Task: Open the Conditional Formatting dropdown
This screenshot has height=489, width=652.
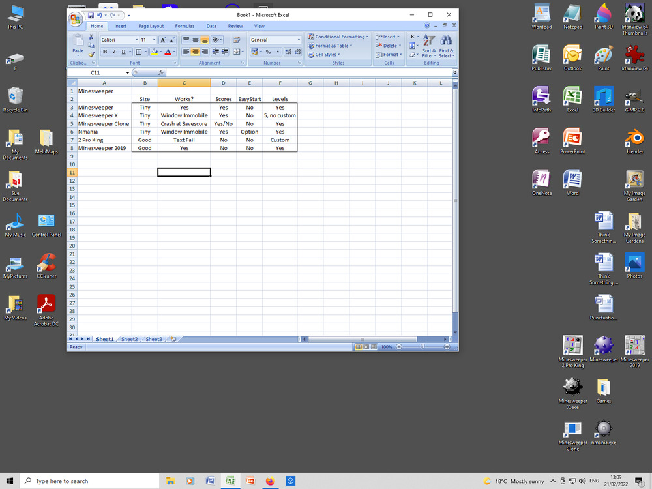Action: coord(338,37)
